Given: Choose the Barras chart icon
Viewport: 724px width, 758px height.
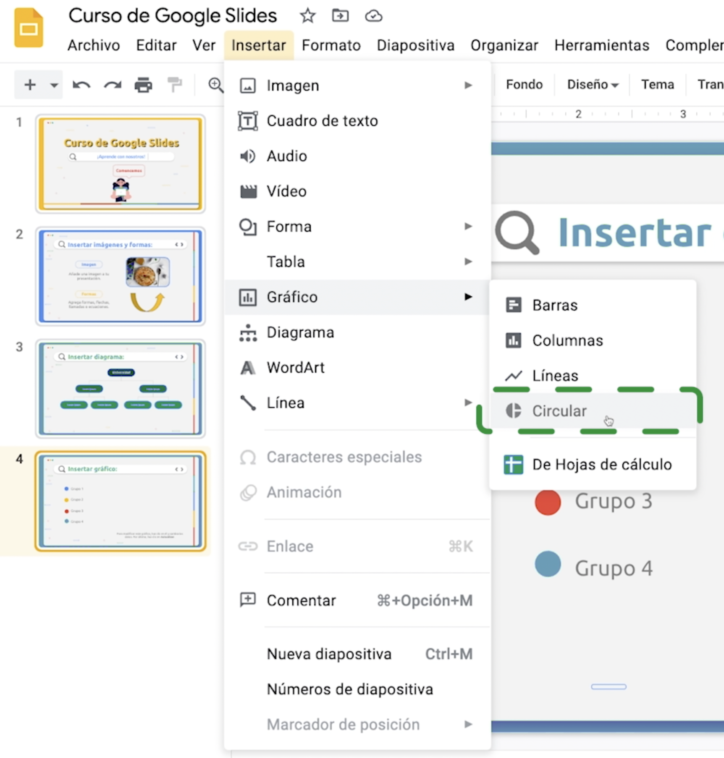Looking at the screenshot, I should 513,305.
